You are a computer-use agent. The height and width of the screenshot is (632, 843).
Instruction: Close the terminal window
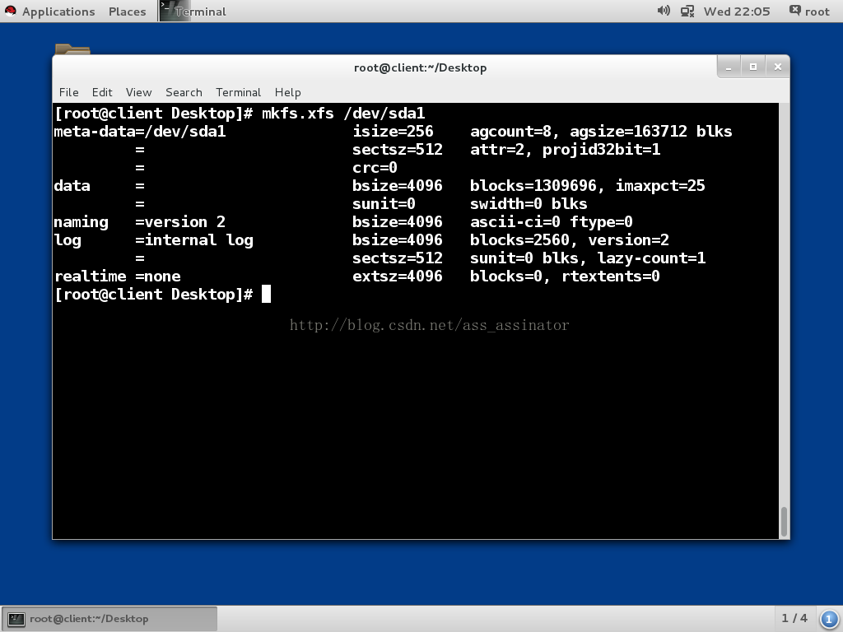pyautogui.click(x=777, y=67)
